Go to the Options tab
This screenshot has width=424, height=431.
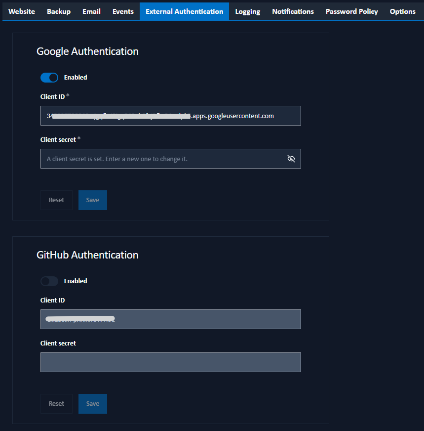click(403, 11)
